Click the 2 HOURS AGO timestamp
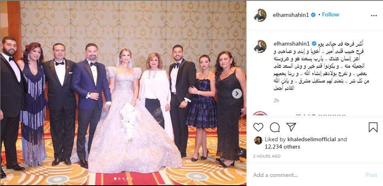This screenshot has width=383, height=186. [x=267, y=156]
